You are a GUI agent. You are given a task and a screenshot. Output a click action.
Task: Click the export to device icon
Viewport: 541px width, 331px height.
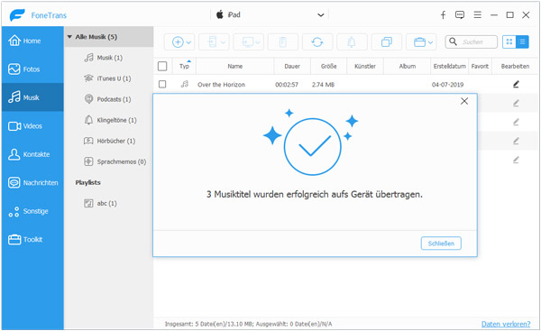pyautogui.click(x=212, y=42)
